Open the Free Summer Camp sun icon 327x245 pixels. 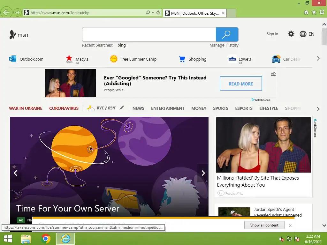tap(114, 59)
